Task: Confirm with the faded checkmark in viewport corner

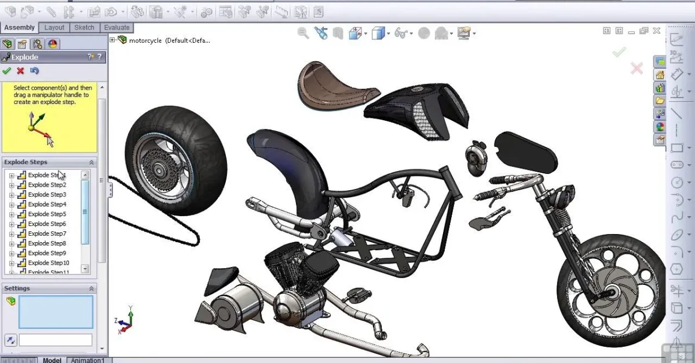Action: click(619, 52)
